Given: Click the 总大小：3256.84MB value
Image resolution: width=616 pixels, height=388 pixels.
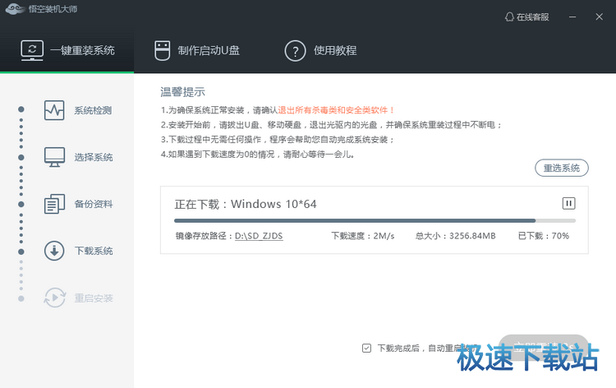Looking at the screenshot, I should (x=455, y=236).
